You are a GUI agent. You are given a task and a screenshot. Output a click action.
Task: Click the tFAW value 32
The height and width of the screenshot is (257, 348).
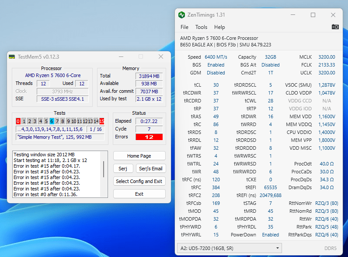pos(216,148)
